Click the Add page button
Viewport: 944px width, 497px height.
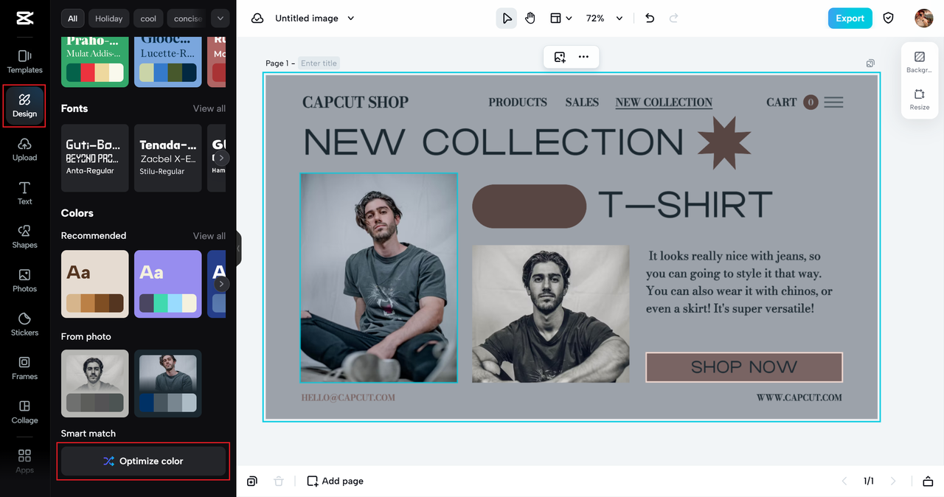coord(336,481)
